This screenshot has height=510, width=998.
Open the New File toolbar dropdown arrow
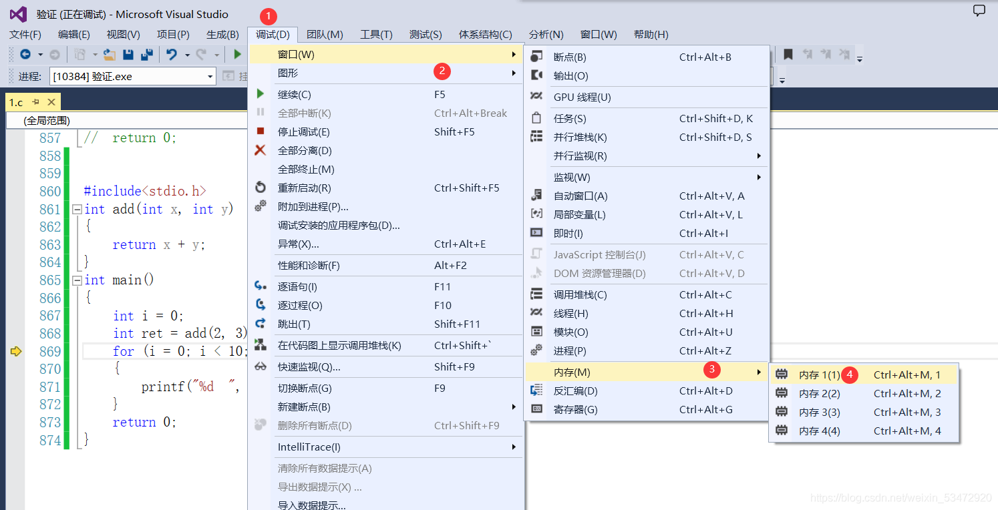(x=95, y=55)
